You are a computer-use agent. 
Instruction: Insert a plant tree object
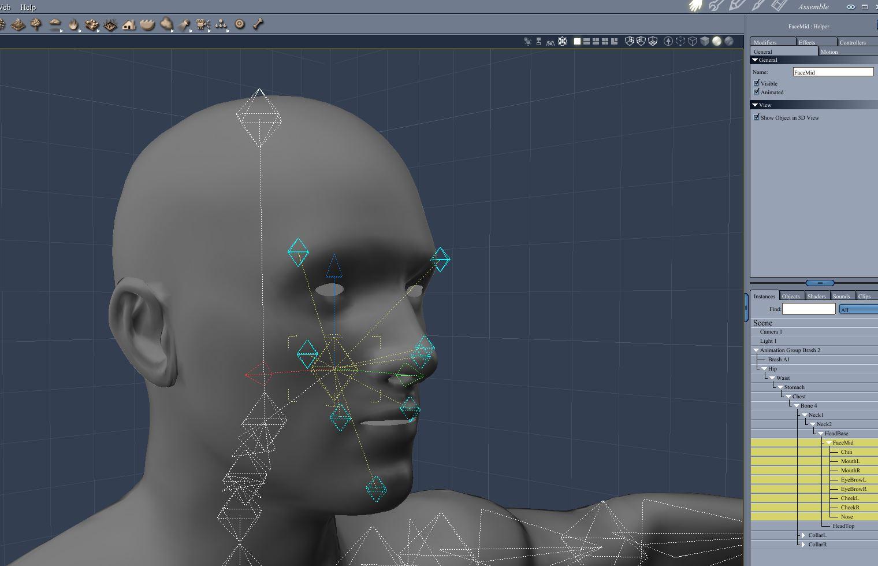click(36, 24)
